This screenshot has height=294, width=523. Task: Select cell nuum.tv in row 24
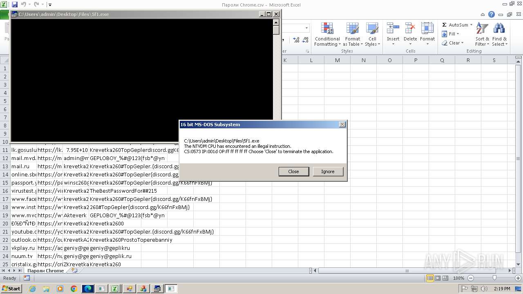tap(24, 256)
